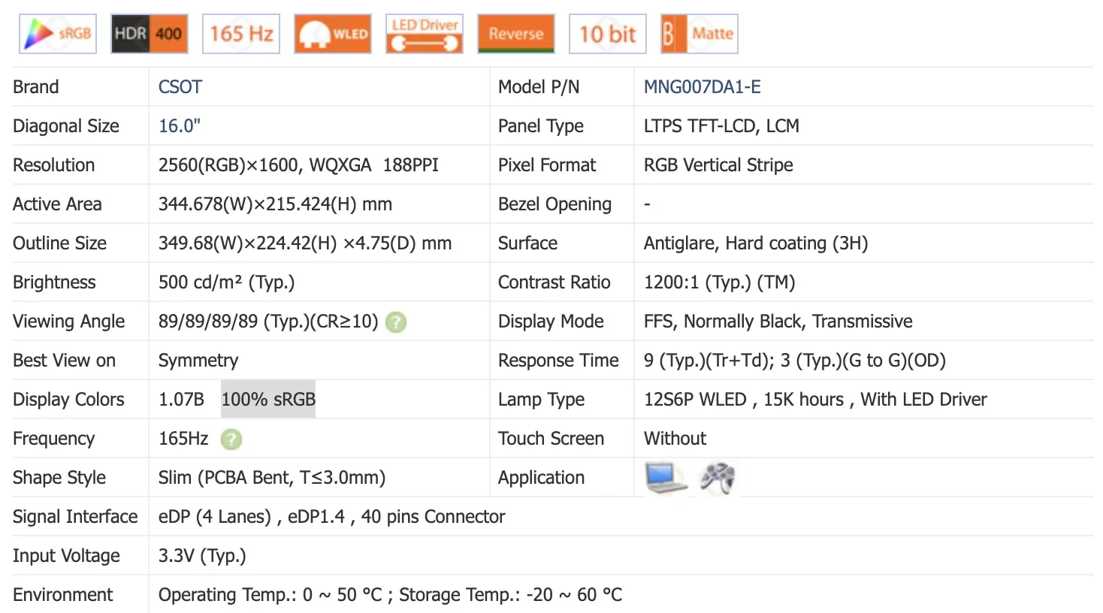Click the WLED backlight badge
This screenshot has height=613, width=1103.
click(x=333, y=34)
